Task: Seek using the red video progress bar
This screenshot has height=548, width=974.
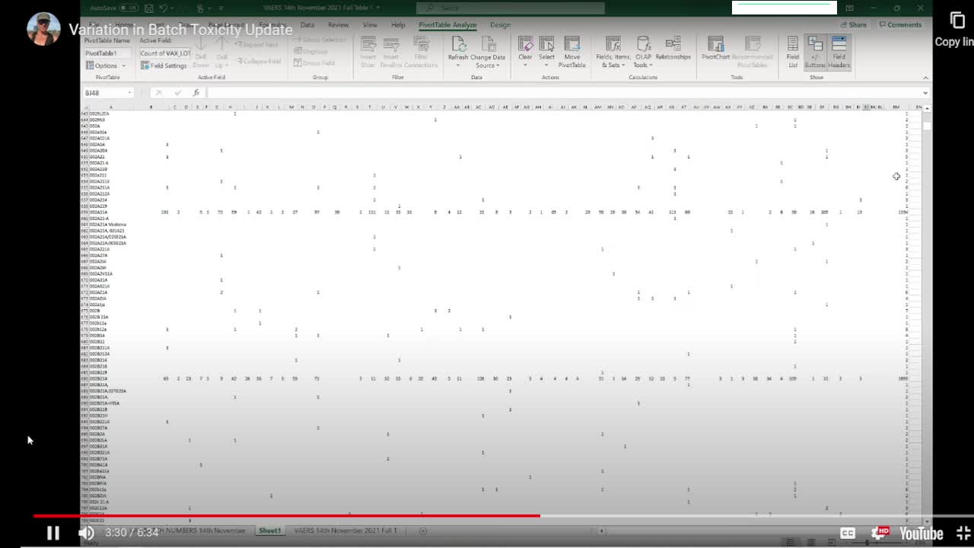Action: point(286,515)
